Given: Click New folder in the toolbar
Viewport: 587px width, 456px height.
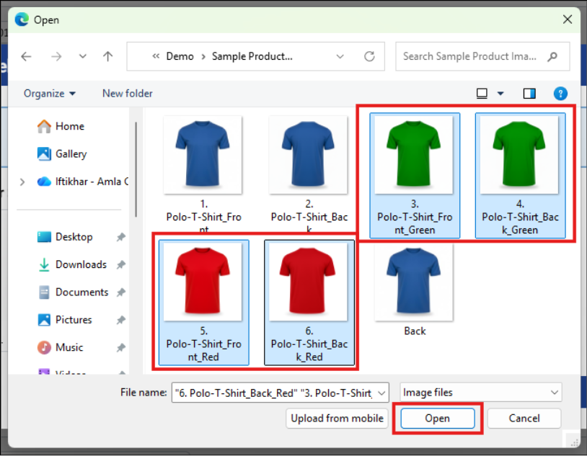Looking at the screenshot, I should coord(128,94).
